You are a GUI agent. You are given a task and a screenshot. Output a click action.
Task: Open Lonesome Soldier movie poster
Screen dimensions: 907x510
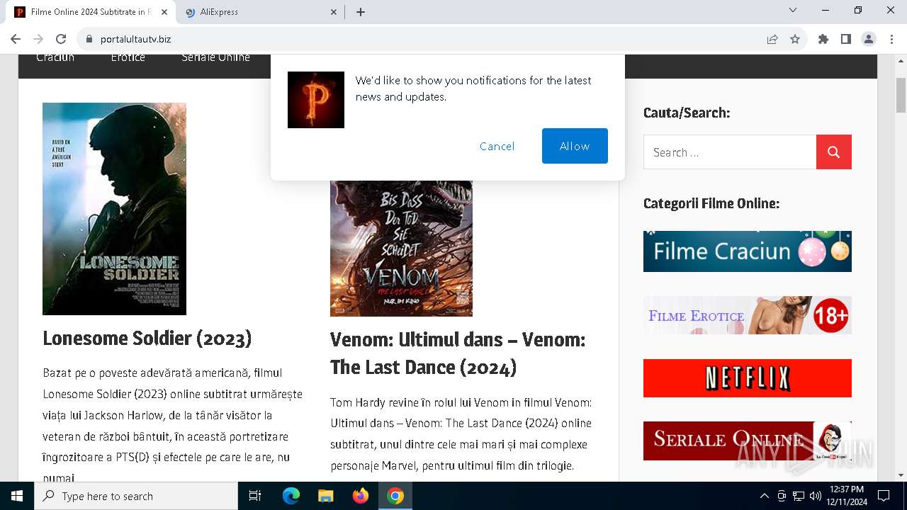[x=114, y=209]
